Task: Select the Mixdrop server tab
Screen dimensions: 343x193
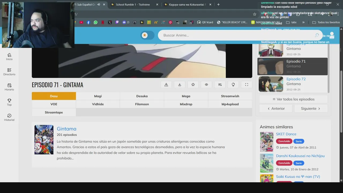Action: pos(186,104)
